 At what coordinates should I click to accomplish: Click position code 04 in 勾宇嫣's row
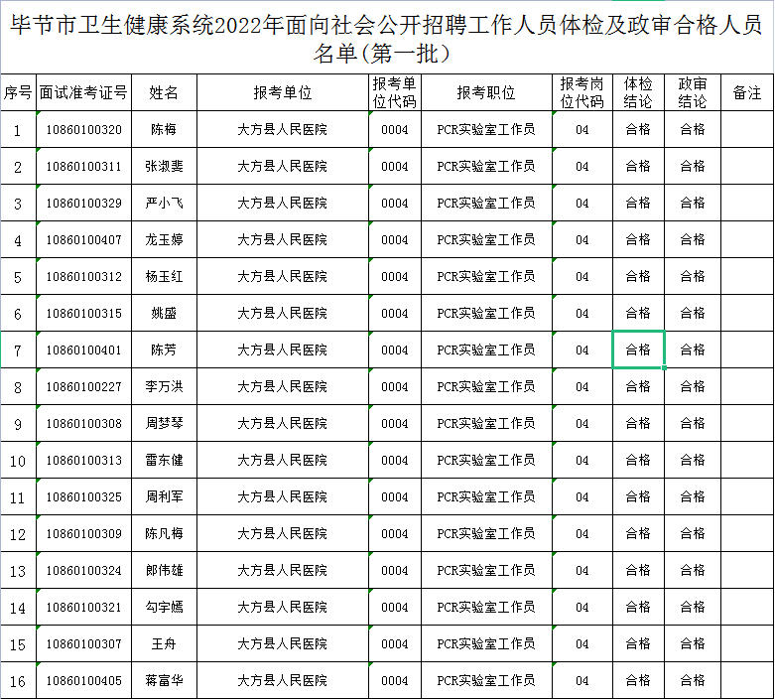coord(582,607)
